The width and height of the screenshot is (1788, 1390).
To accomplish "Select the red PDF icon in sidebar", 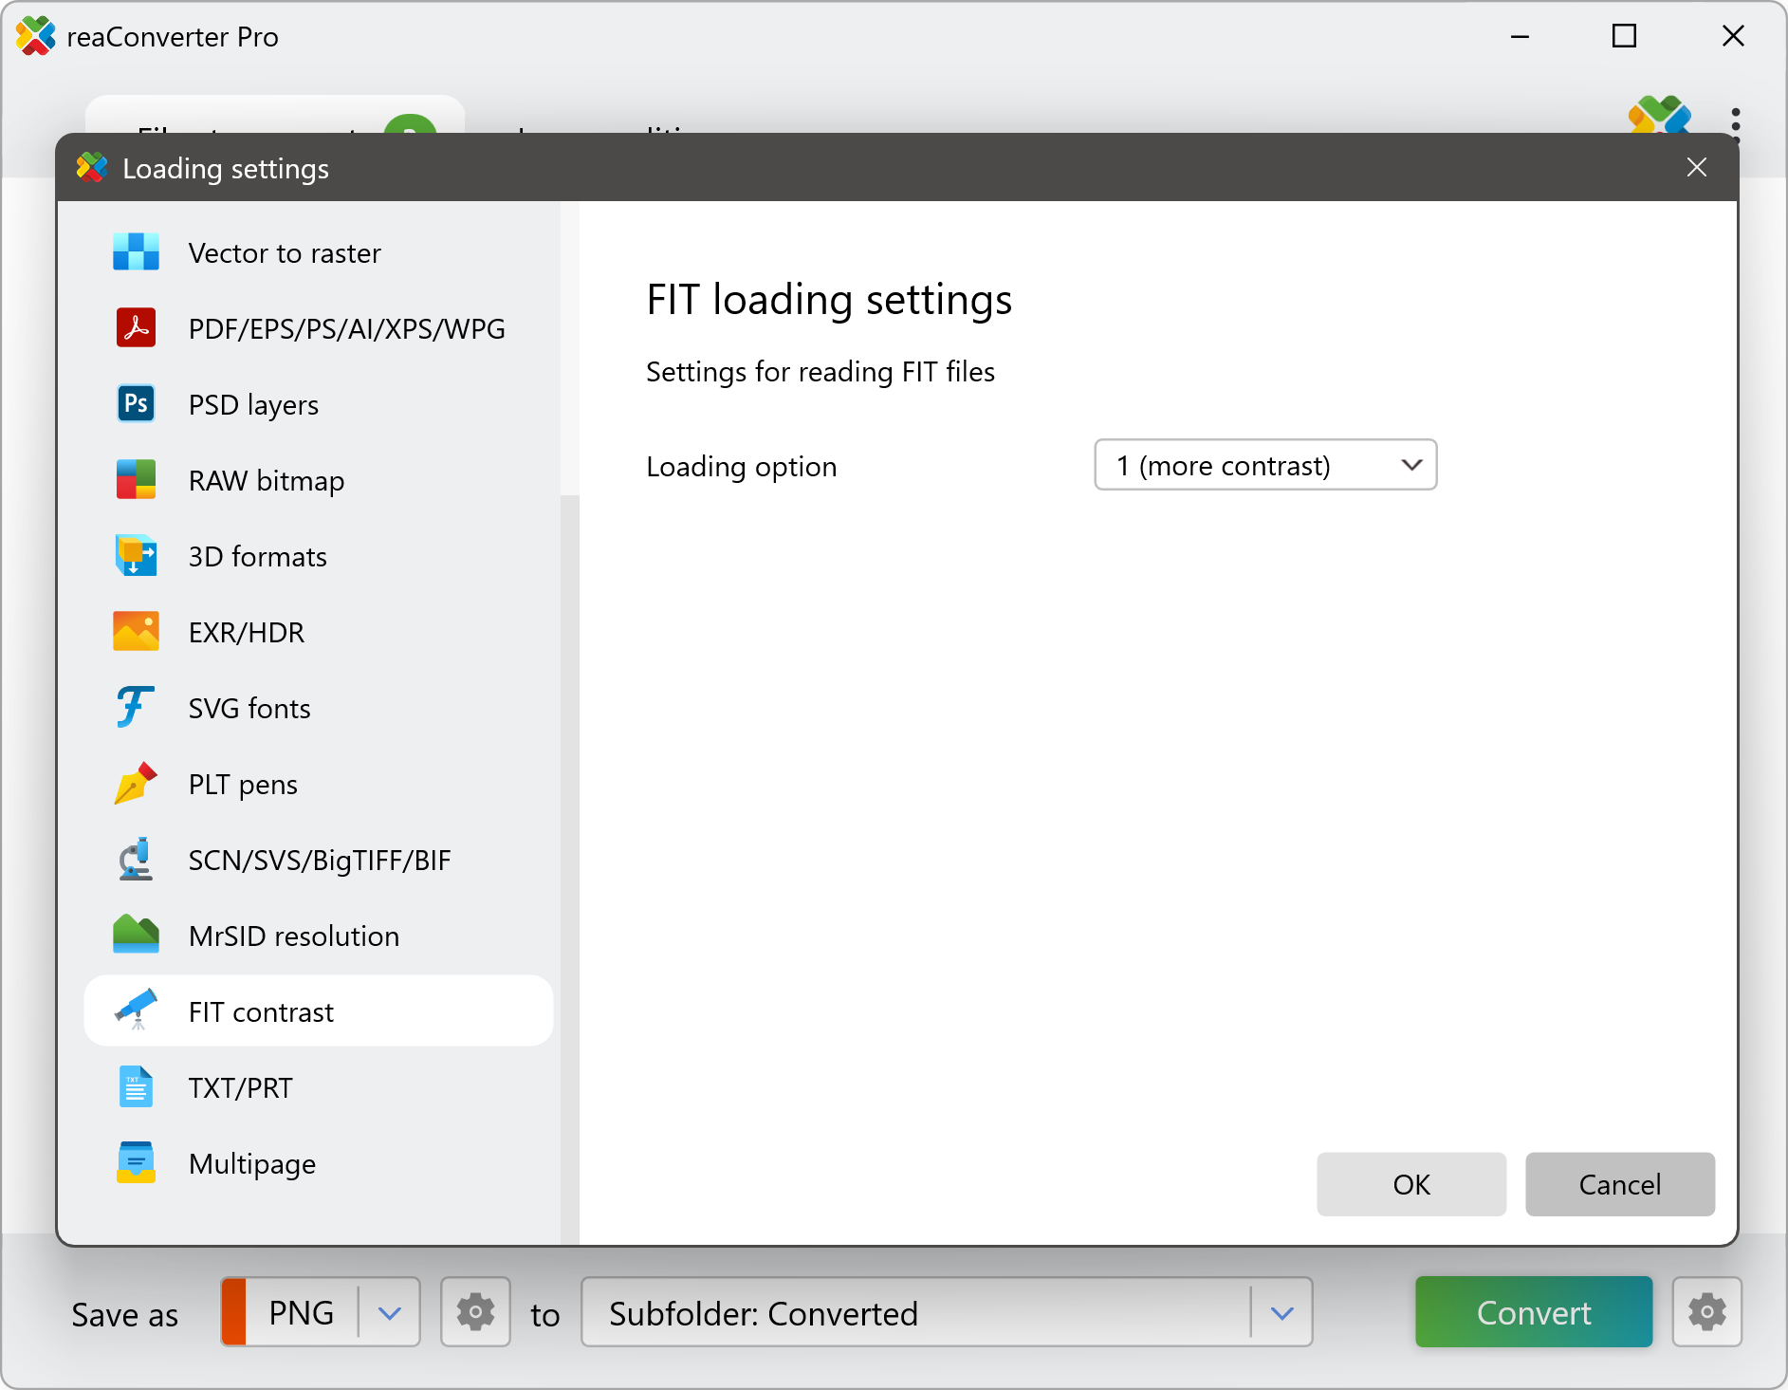I will click(x=136, y=328).
